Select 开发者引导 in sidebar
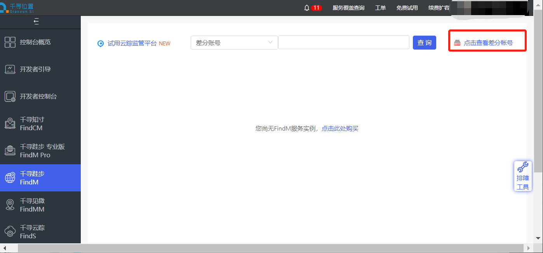The width and height of the screenshot is (543, 253). (x=40, y=69)
